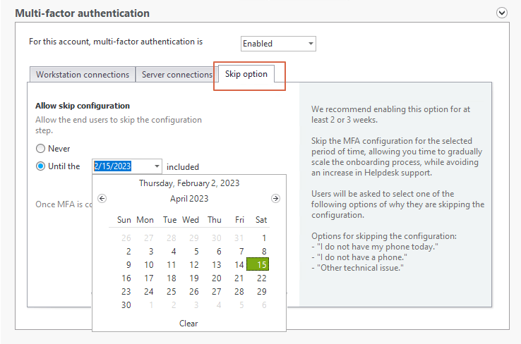This screenshot has width=521, height=344.
Task: Clear the selected calendar date
Action: click(188, 324)
